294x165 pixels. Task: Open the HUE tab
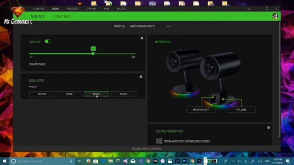point(107,9)
